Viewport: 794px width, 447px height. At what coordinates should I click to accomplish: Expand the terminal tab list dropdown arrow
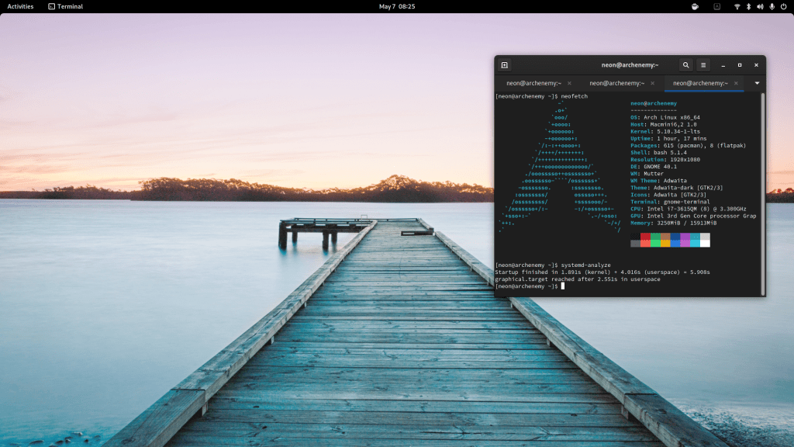[x=756, y=83]
